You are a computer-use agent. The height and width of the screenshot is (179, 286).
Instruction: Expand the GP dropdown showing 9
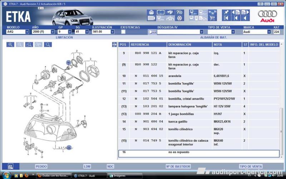click(x=70, y=32)
